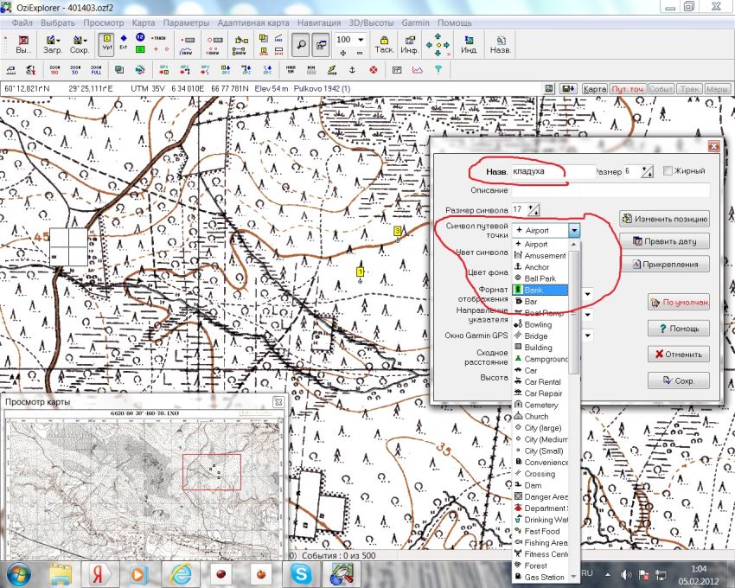Click the Загр. (load) toolbar icon

tap(53, 44)
